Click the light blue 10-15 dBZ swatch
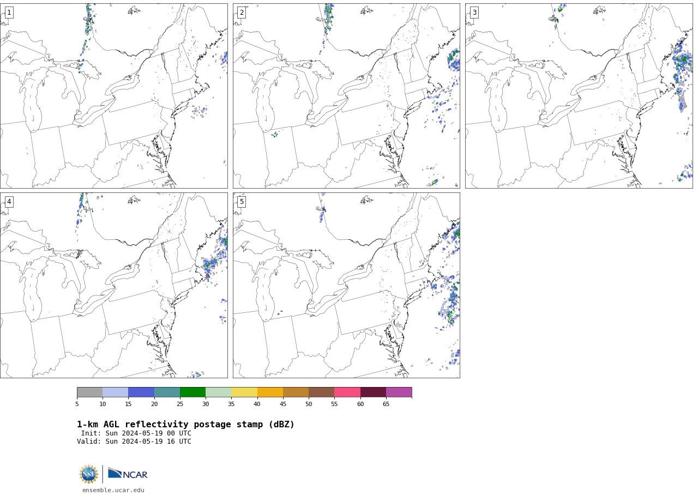The width and height of the screenshot is (698, 496). click(x=116, y=392)
